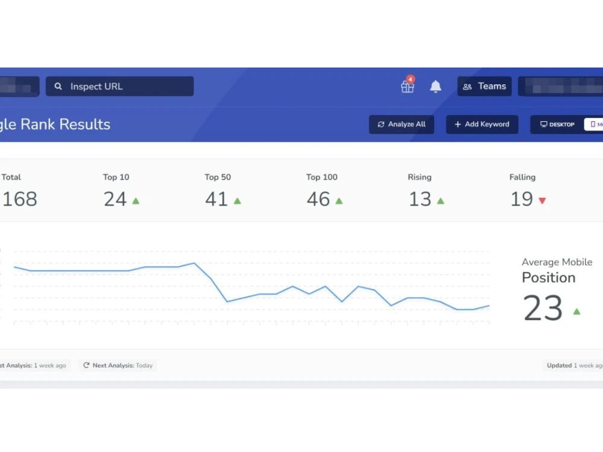
Task: Click the red falling indicator triangle
Action: (x=541, y=201)
